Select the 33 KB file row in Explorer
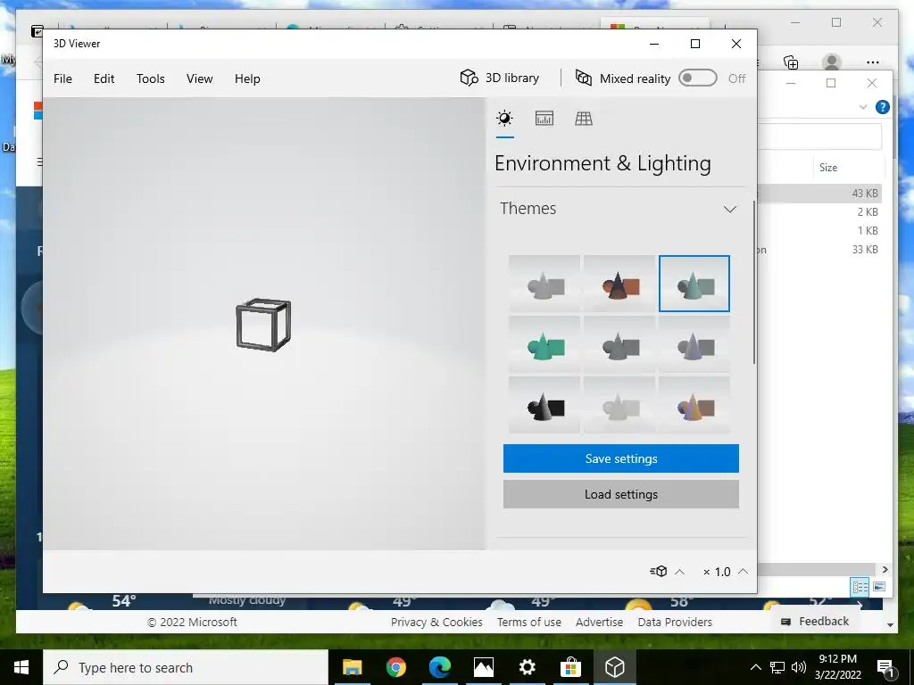Viewport: 914px width, 685px height. [819, 250]
